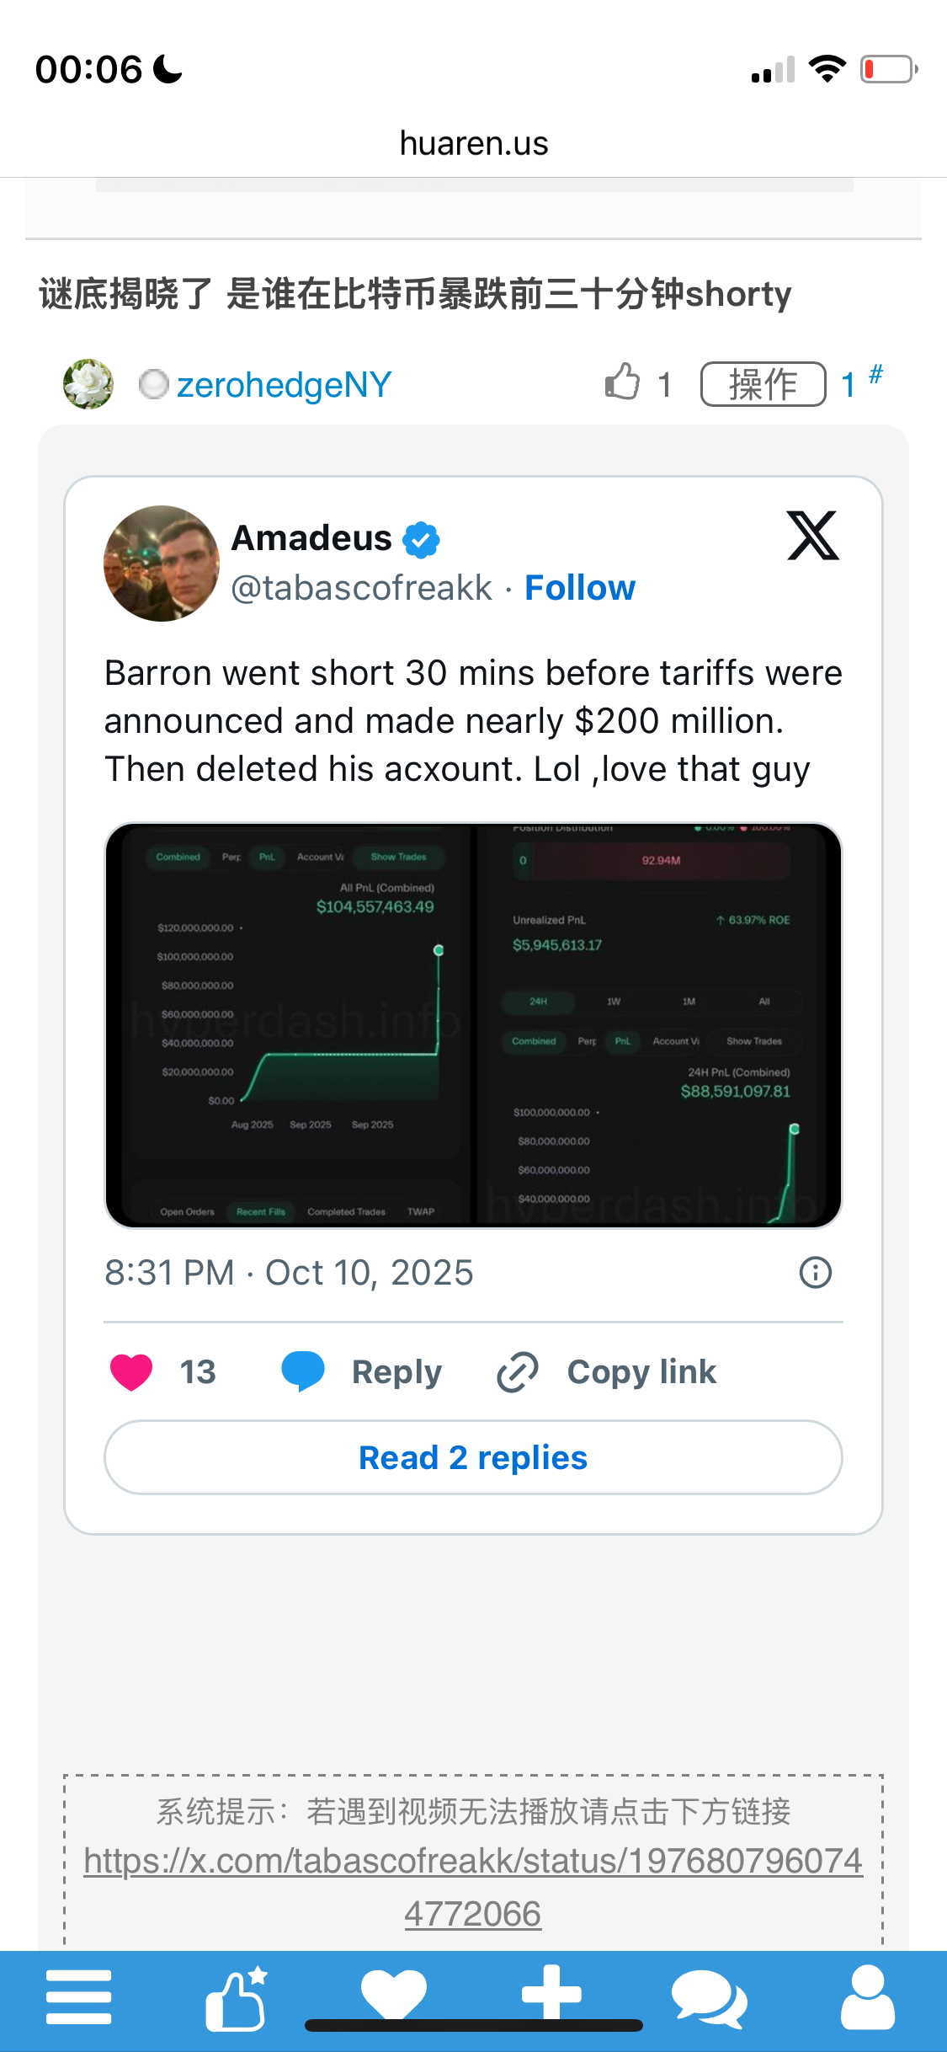Tap the huaren.us address bar
947x2052 pixels.
coord(473,143)
